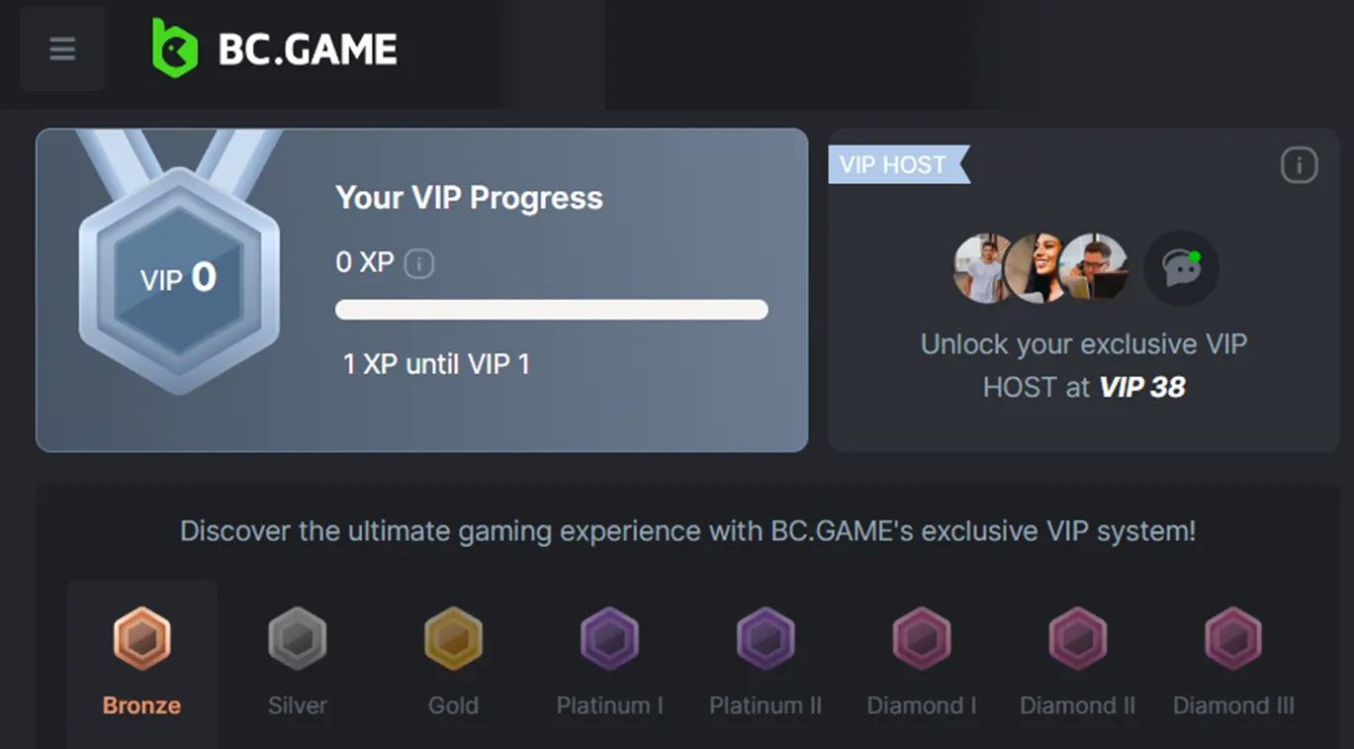
Task: Open the VIP host chat bubble
Action: click(x=1181, y=267)
